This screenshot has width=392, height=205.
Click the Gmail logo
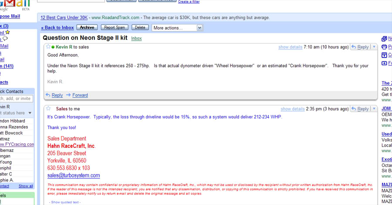click(x=16, y=6)
